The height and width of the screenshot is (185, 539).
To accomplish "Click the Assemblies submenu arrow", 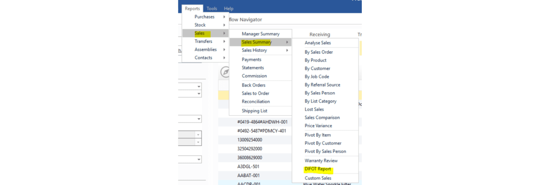I will [224, 49].
